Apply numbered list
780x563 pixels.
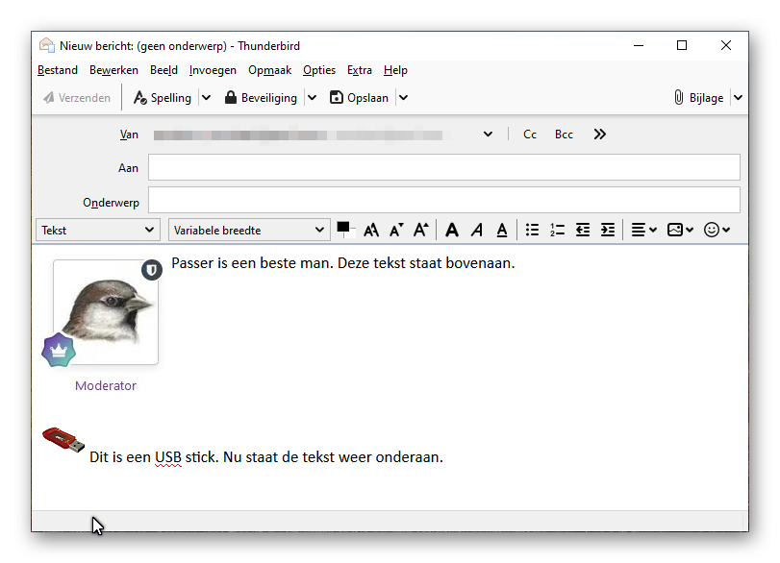557,230
